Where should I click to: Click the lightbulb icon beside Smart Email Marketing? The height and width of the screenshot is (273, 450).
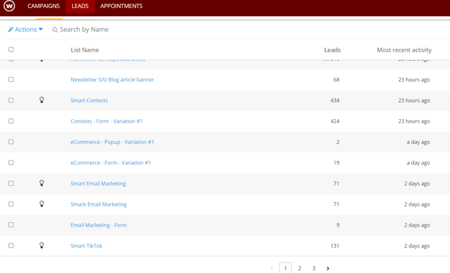tap(42, 183)
